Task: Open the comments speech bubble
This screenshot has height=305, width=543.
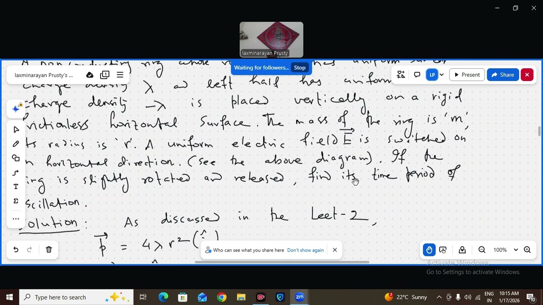Action: pyautogui.click(x=417, y=75)
